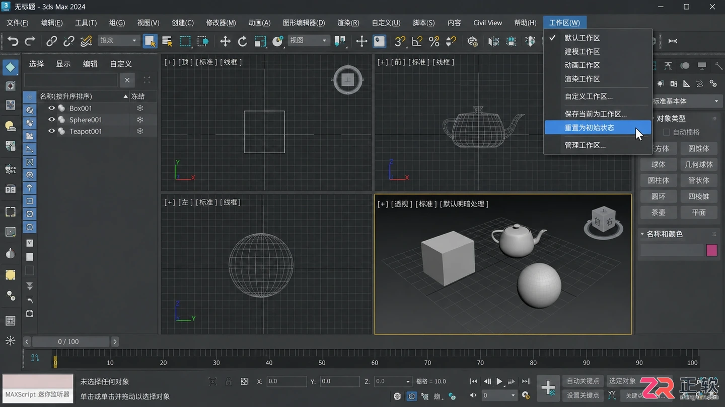Open the selection filter dropdown
The image size is (725, 407).
(x=119, y=40)
